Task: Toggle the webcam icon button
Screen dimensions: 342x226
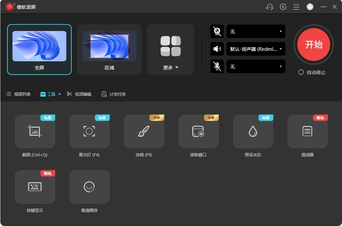Action: (217, 31)
